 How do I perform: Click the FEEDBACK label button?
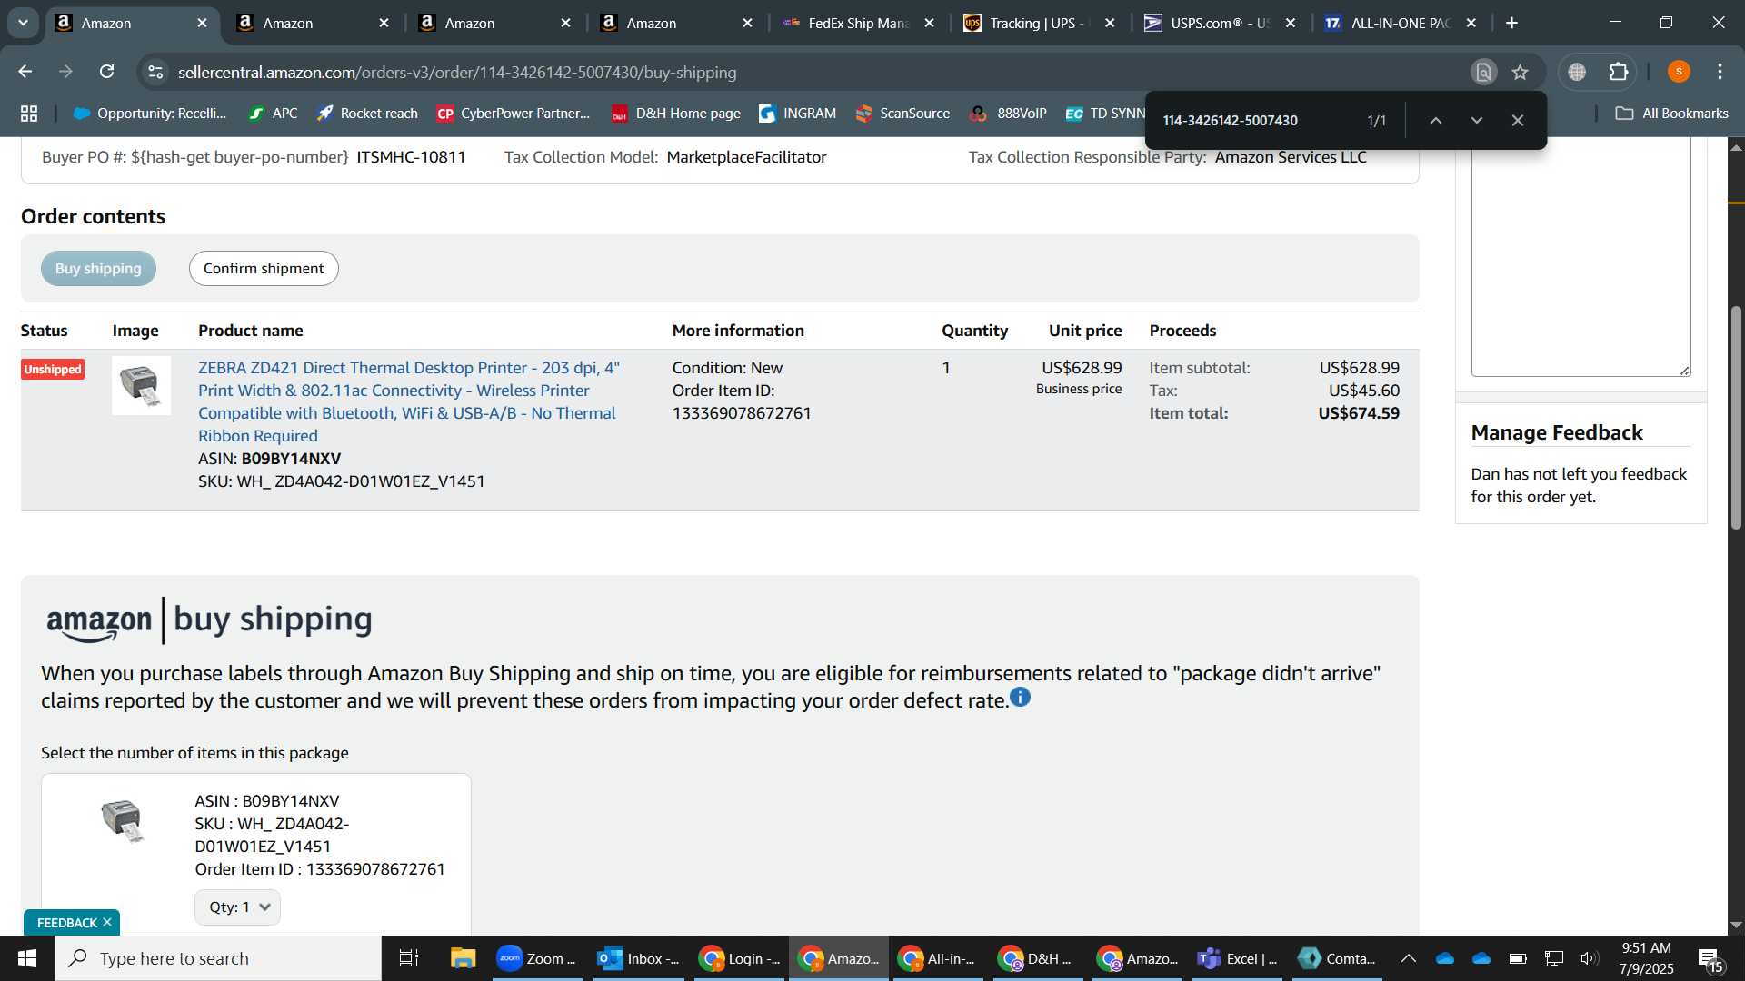66,922
